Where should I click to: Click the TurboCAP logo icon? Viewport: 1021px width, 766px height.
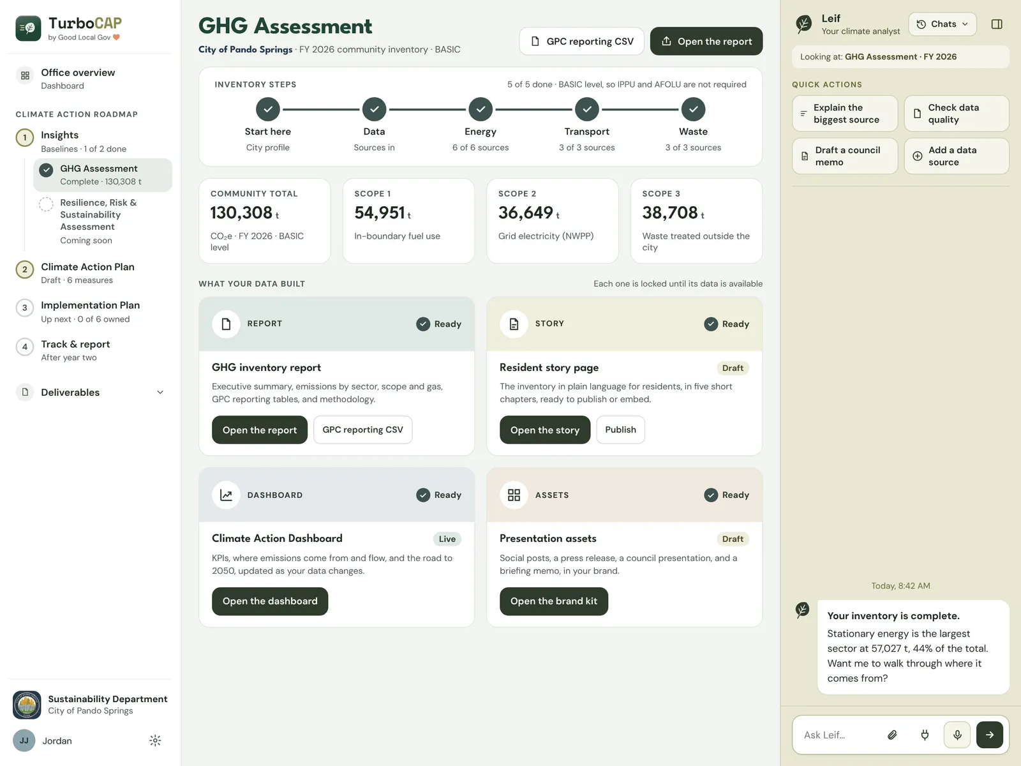pyautogui.click(x=28, y=28)
